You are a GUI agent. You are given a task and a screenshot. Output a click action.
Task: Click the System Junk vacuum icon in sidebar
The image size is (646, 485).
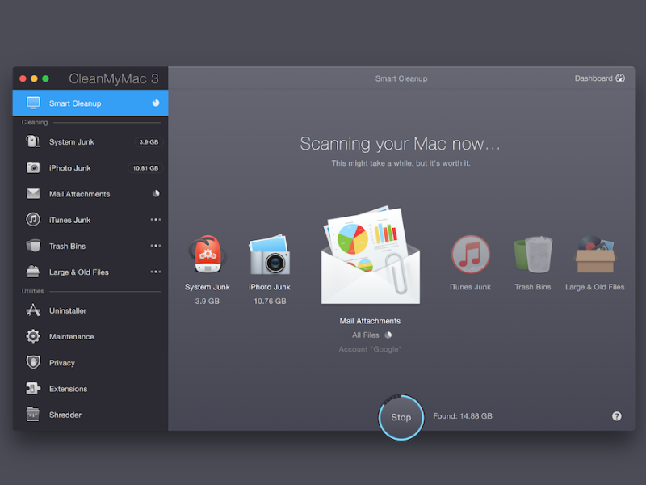(33, 141)
